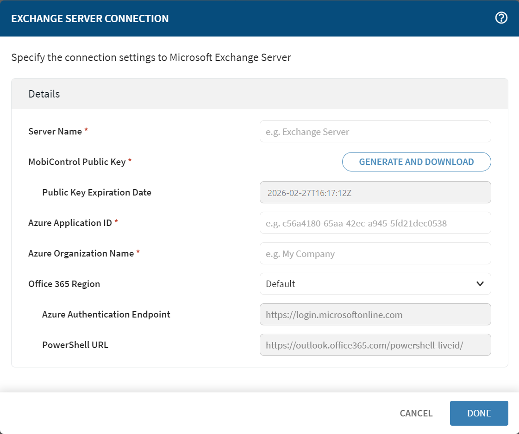Click the EXCHANGE SERVER CONNECTION title bar

tap(90, 18)
